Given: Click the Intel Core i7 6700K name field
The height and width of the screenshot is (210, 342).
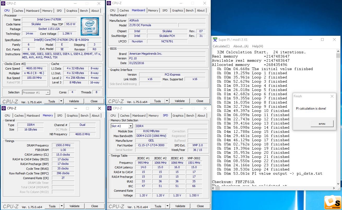Looking at the screenshot, I should pos(49,19).
